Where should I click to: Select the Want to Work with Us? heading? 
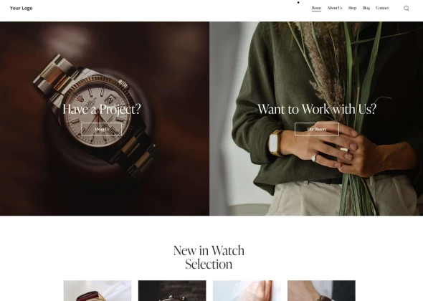317,109
